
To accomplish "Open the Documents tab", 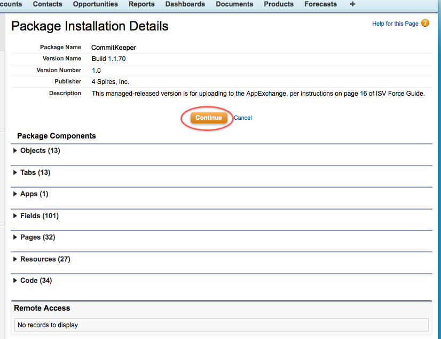I will point(234,4).
